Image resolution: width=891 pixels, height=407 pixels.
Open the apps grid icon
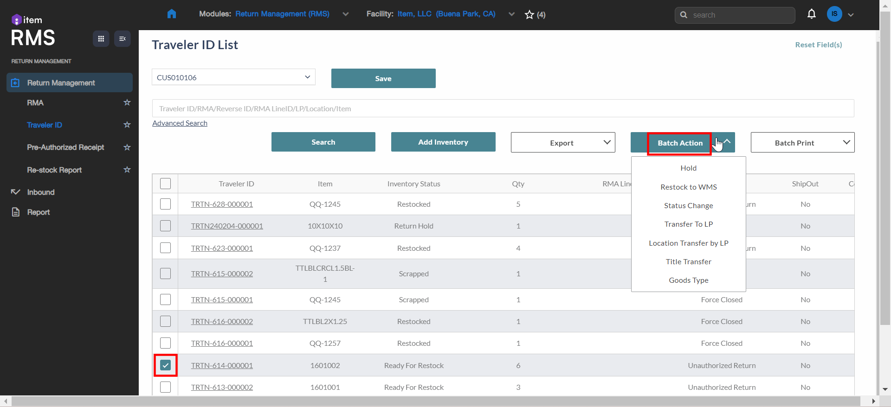pos(101,39)
